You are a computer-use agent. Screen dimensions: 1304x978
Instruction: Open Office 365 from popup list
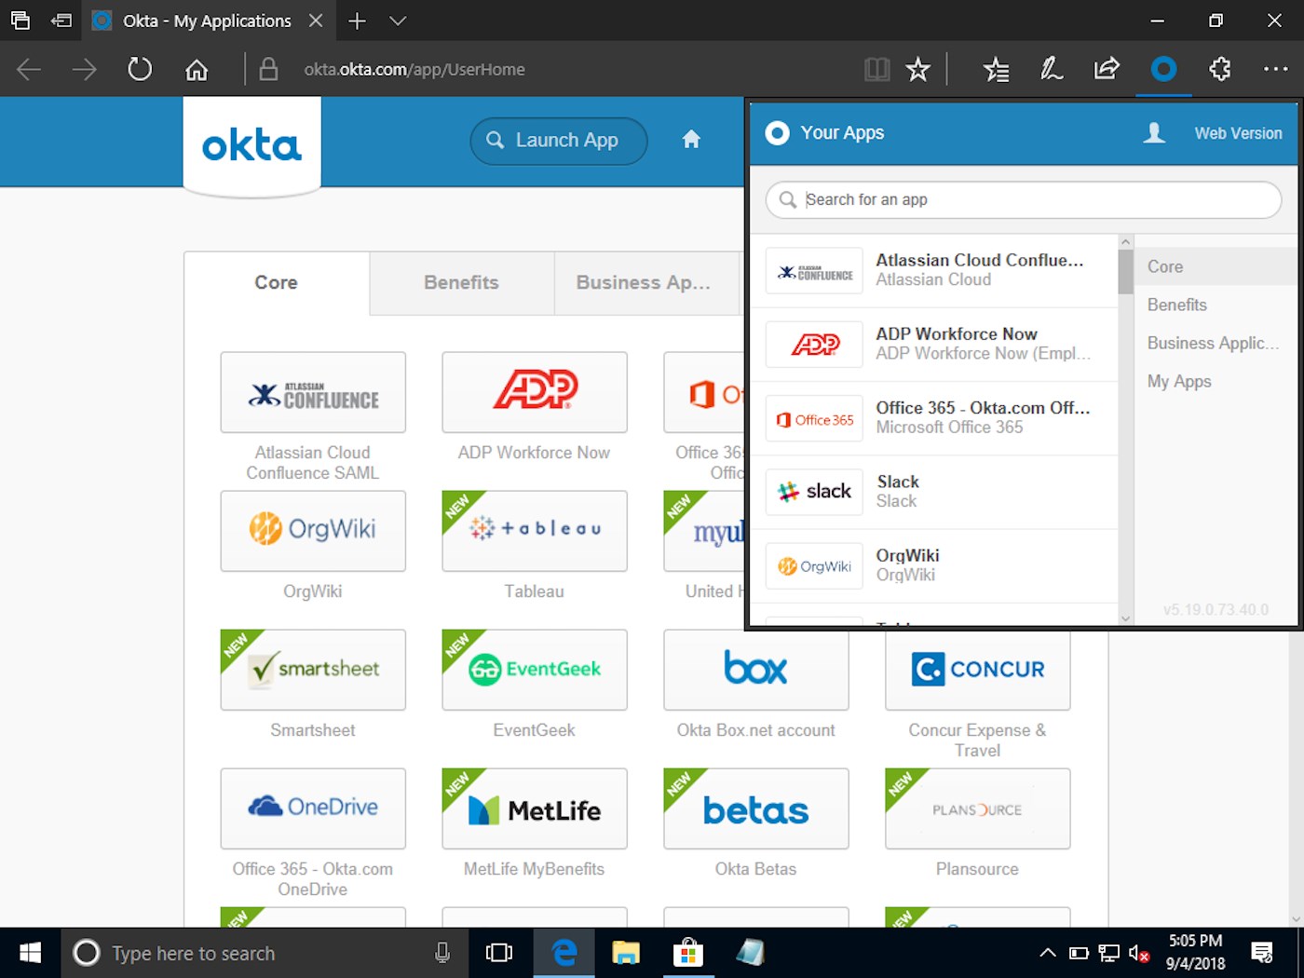(x=935, y=418)
